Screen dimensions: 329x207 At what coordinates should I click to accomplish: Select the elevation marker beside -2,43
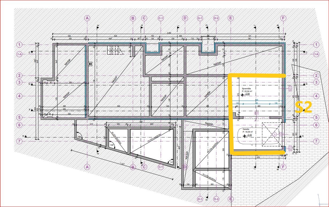pyautogui.click(x=244, y=136)
